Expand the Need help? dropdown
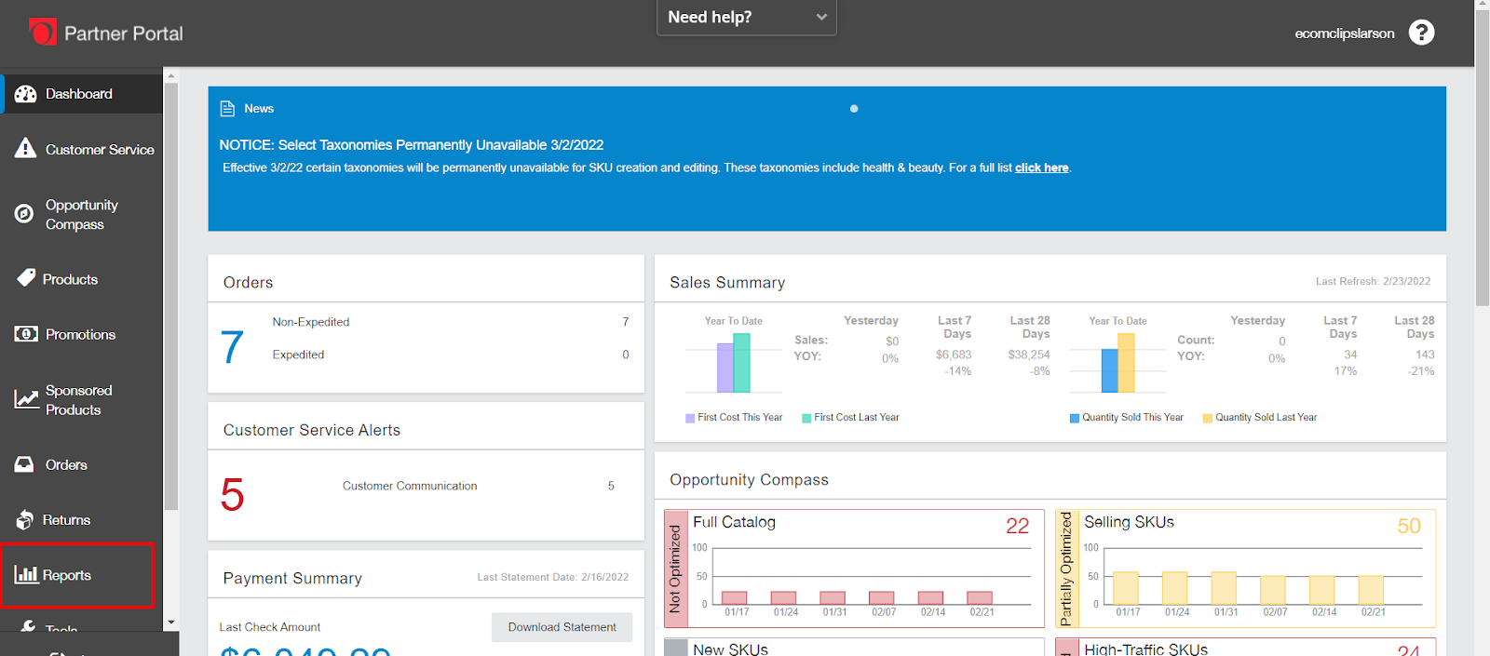 click(x=746, y=18)
